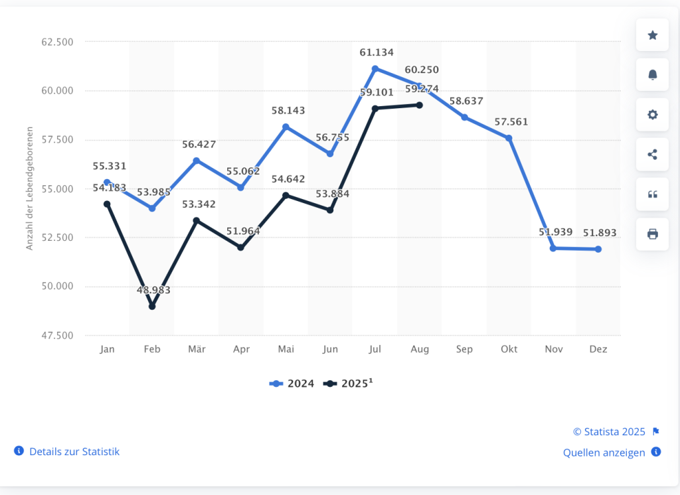
Task: Show sources via Quellen anzeigen
Action: coord(604,453)
